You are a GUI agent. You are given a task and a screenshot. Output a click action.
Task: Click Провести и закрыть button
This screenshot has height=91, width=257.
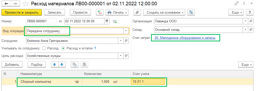22,12
